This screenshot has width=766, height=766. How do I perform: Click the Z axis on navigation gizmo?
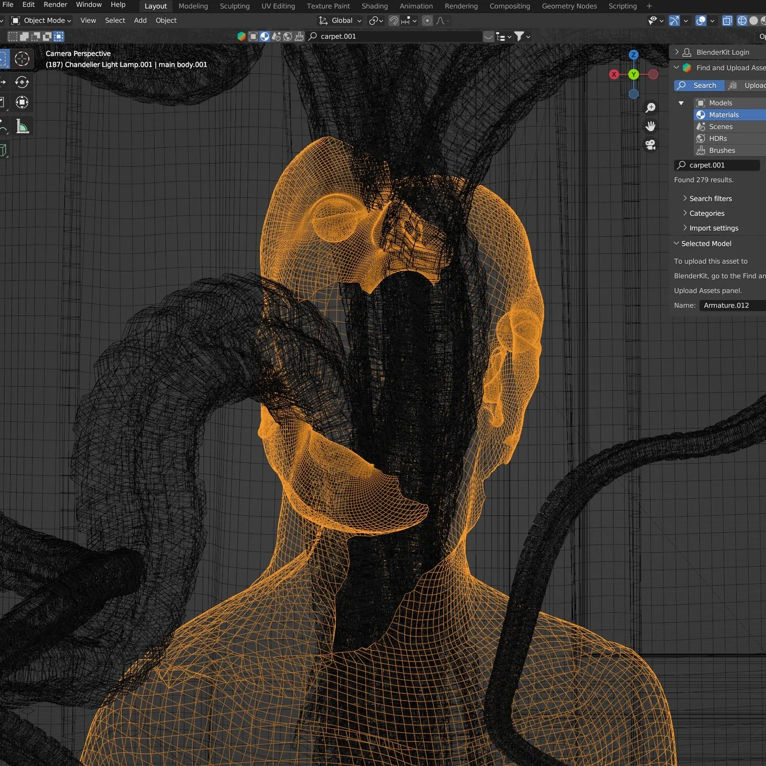click(x=633, y=55)
